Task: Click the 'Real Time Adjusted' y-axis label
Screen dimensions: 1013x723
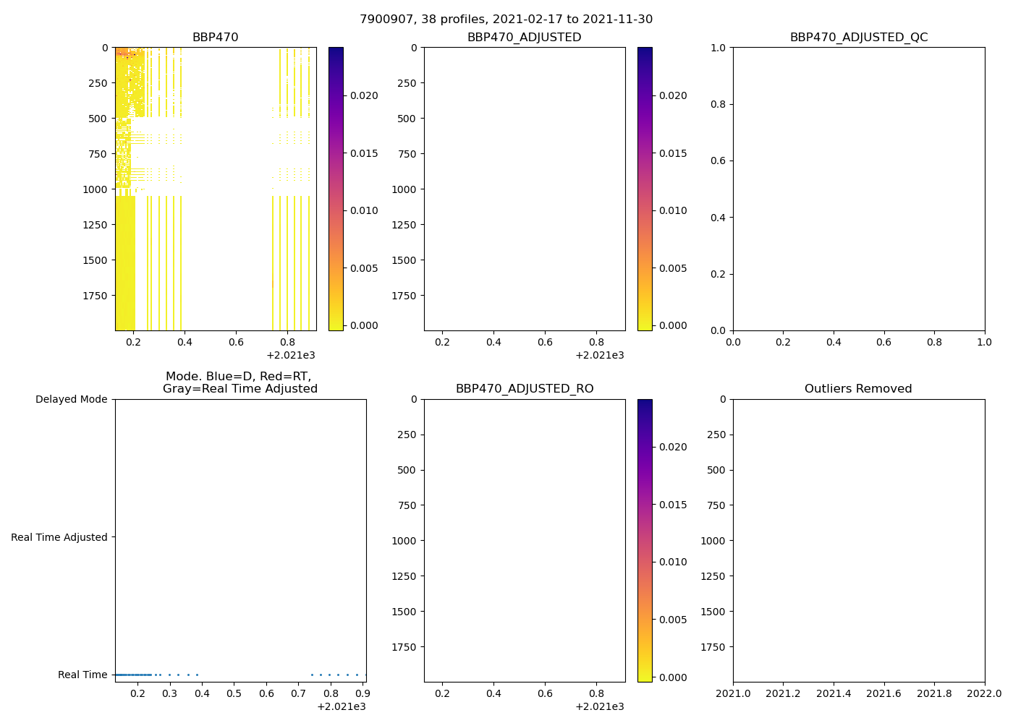Action: point(59,537)
